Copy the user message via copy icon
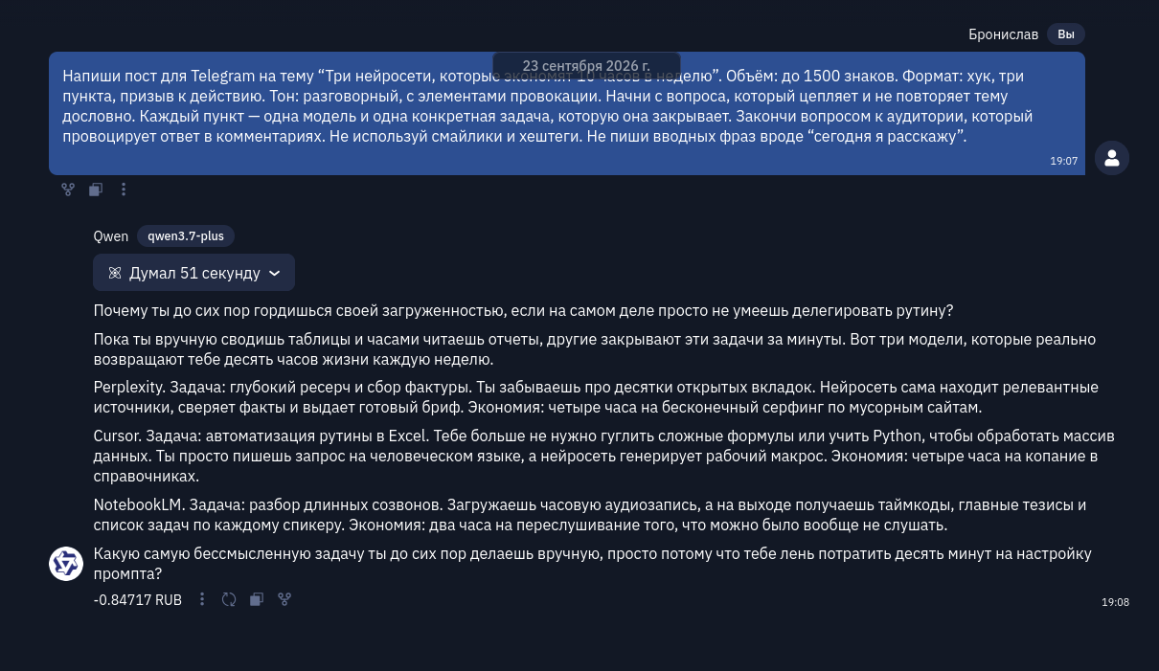 click(96, 190)
